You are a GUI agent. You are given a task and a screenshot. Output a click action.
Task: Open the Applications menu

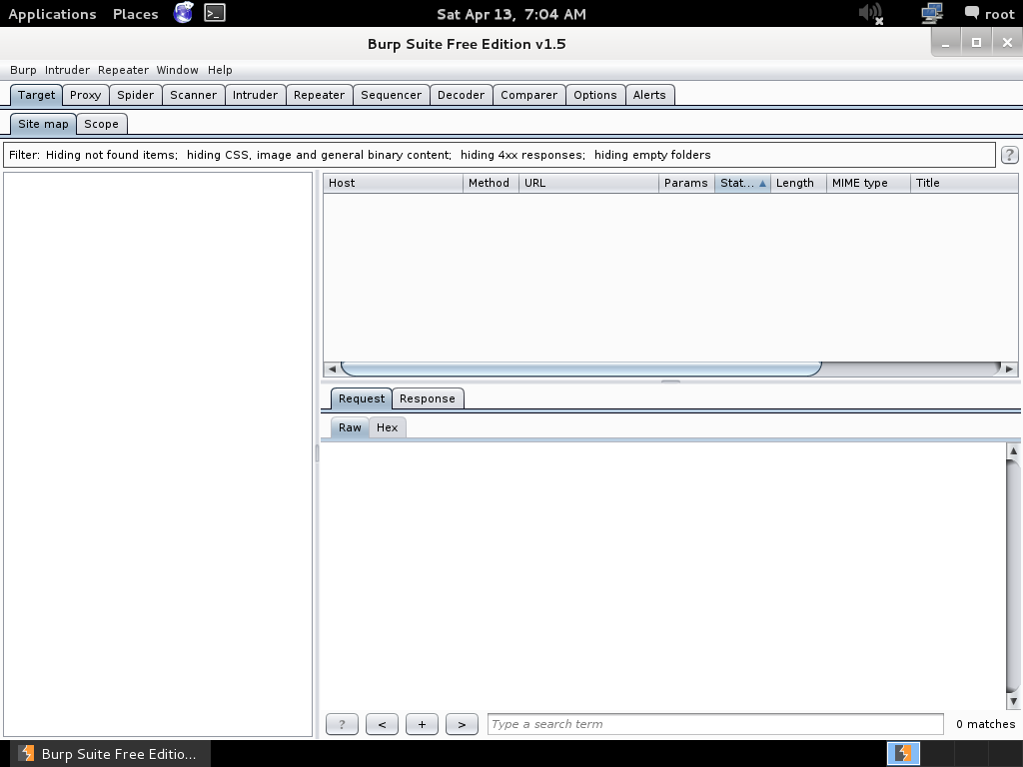(x=52, y=14)
